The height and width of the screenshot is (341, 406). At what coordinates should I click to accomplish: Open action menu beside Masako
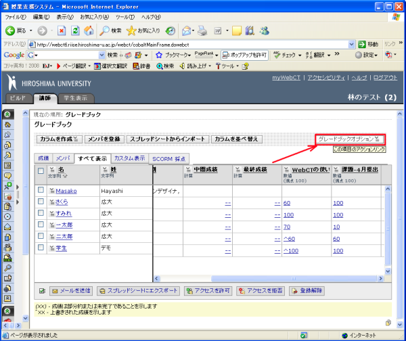(x=52, y=191)
